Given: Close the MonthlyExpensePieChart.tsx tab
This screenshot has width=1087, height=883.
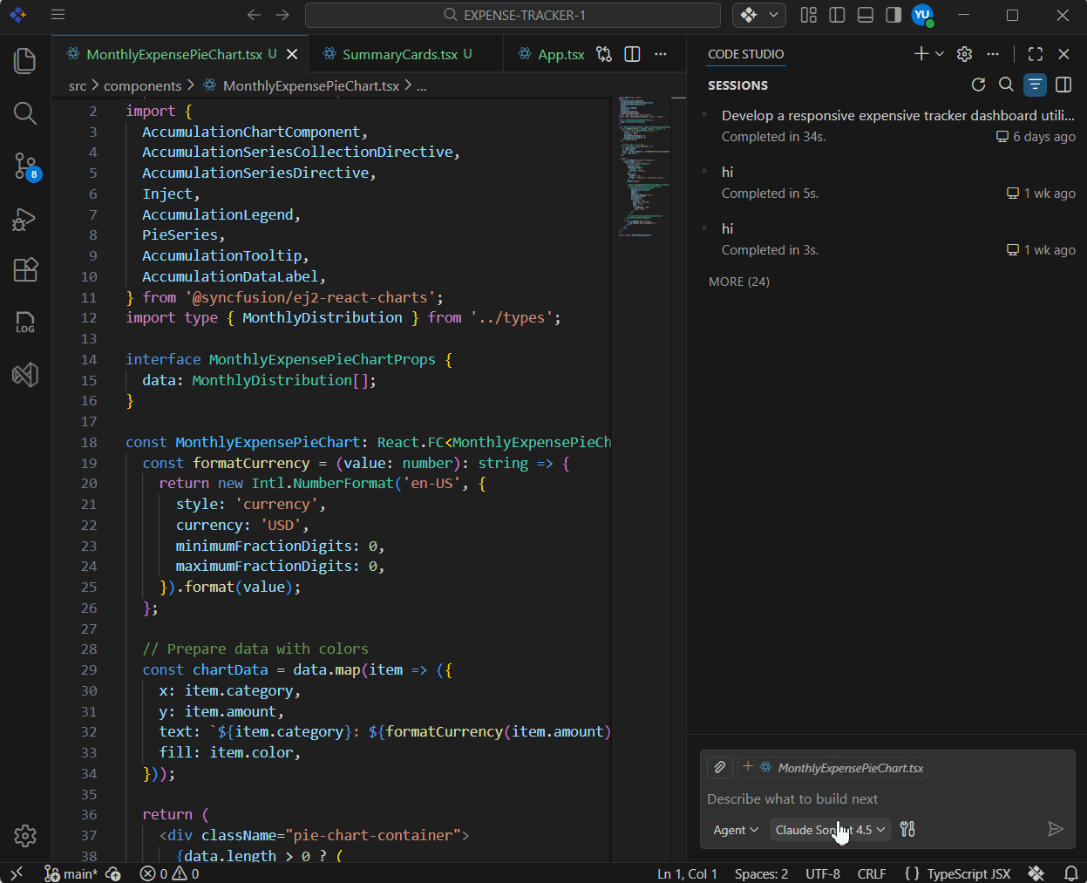Looking at the screenshot, I should (x=293, y=54).
